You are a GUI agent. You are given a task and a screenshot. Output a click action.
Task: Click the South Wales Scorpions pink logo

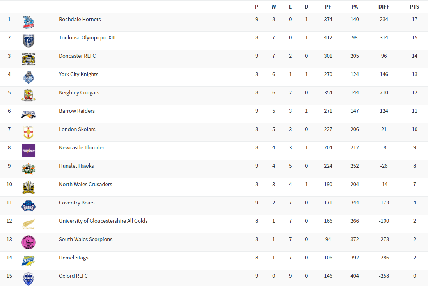28,242
